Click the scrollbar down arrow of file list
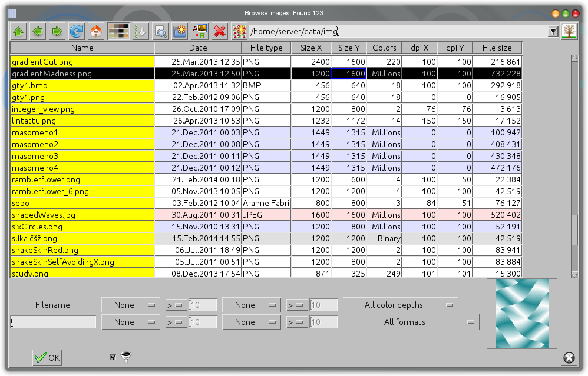The width and height of the screenshot is (588, 376). [574, 275]
